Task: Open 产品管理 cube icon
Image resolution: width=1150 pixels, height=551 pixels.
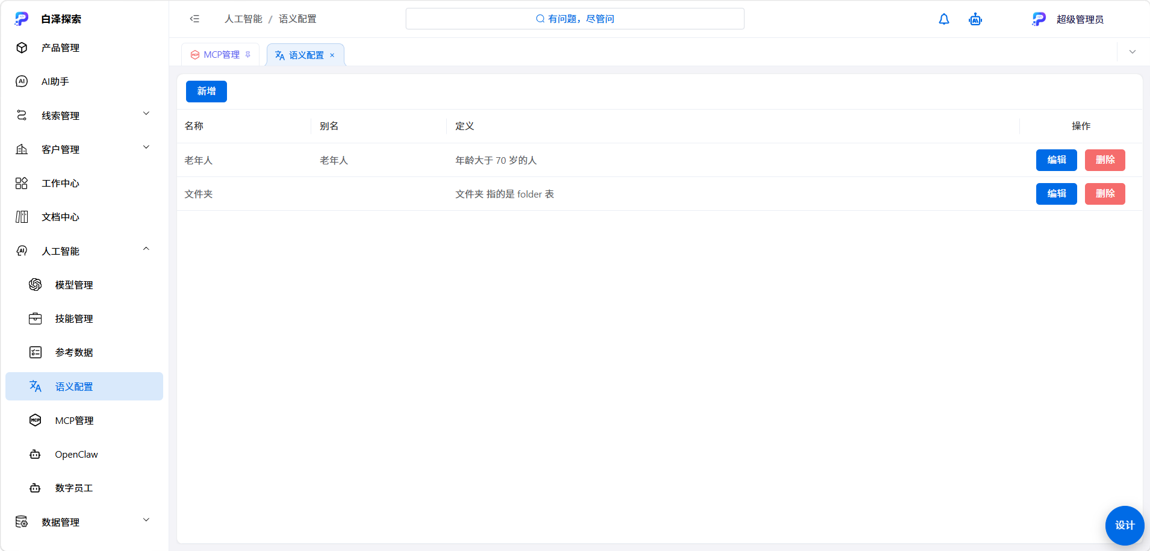Action: (22, 48)
